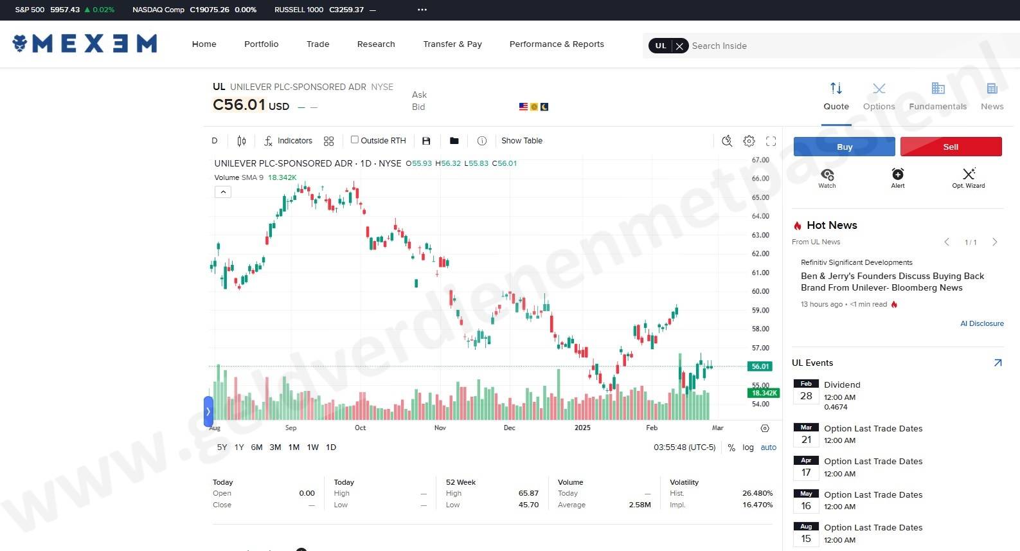Expand the blue side panel handle
The height and width of the screenshot is (551, 1020).
(208, 411)
